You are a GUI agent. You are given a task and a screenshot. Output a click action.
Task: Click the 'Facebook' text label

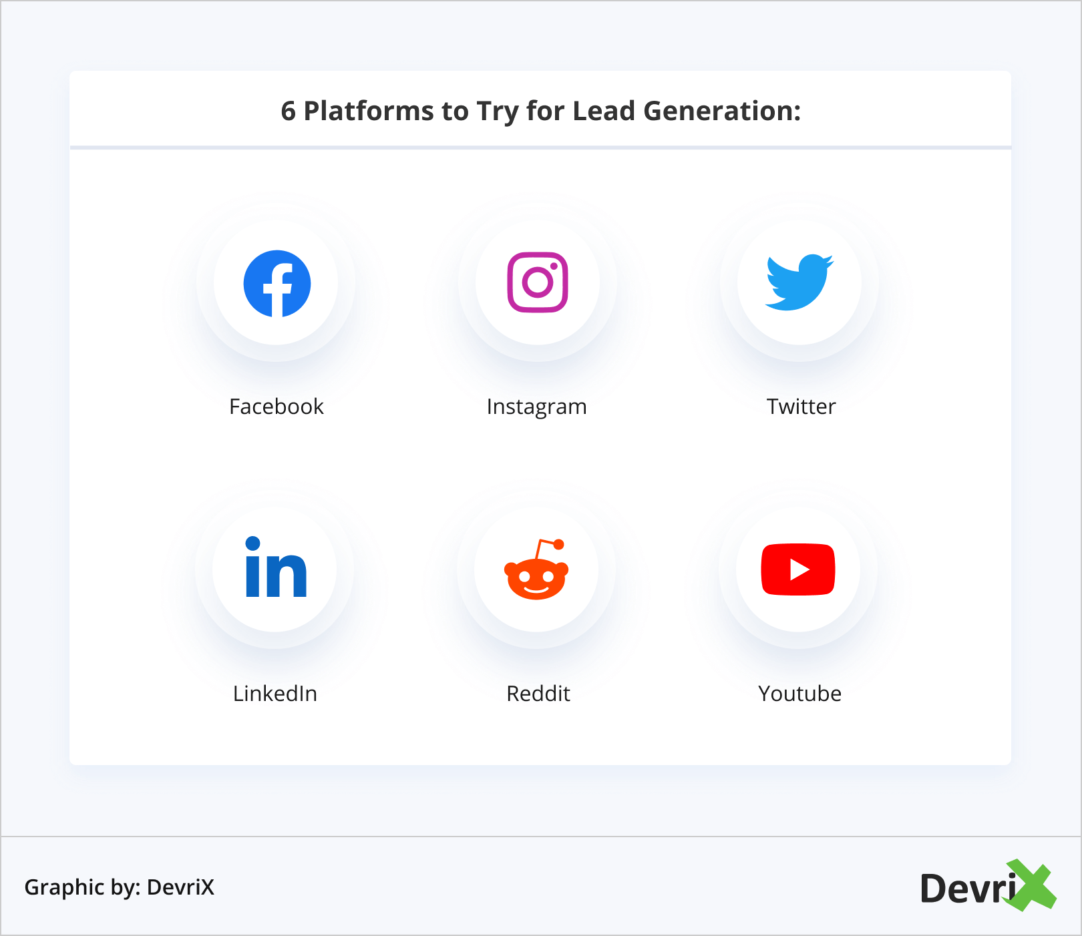click(277, 407)
